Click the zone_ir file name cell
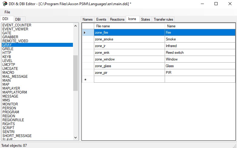237x148 pixels. coord(129,46)
